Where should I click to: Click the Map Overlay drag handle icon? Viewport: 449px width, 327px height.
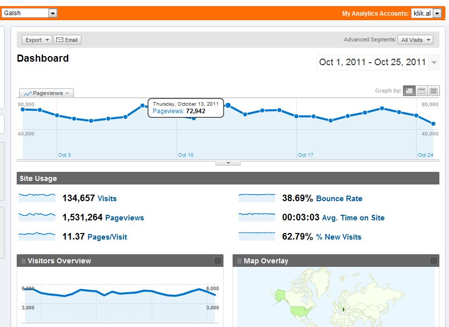coord(239,261)
